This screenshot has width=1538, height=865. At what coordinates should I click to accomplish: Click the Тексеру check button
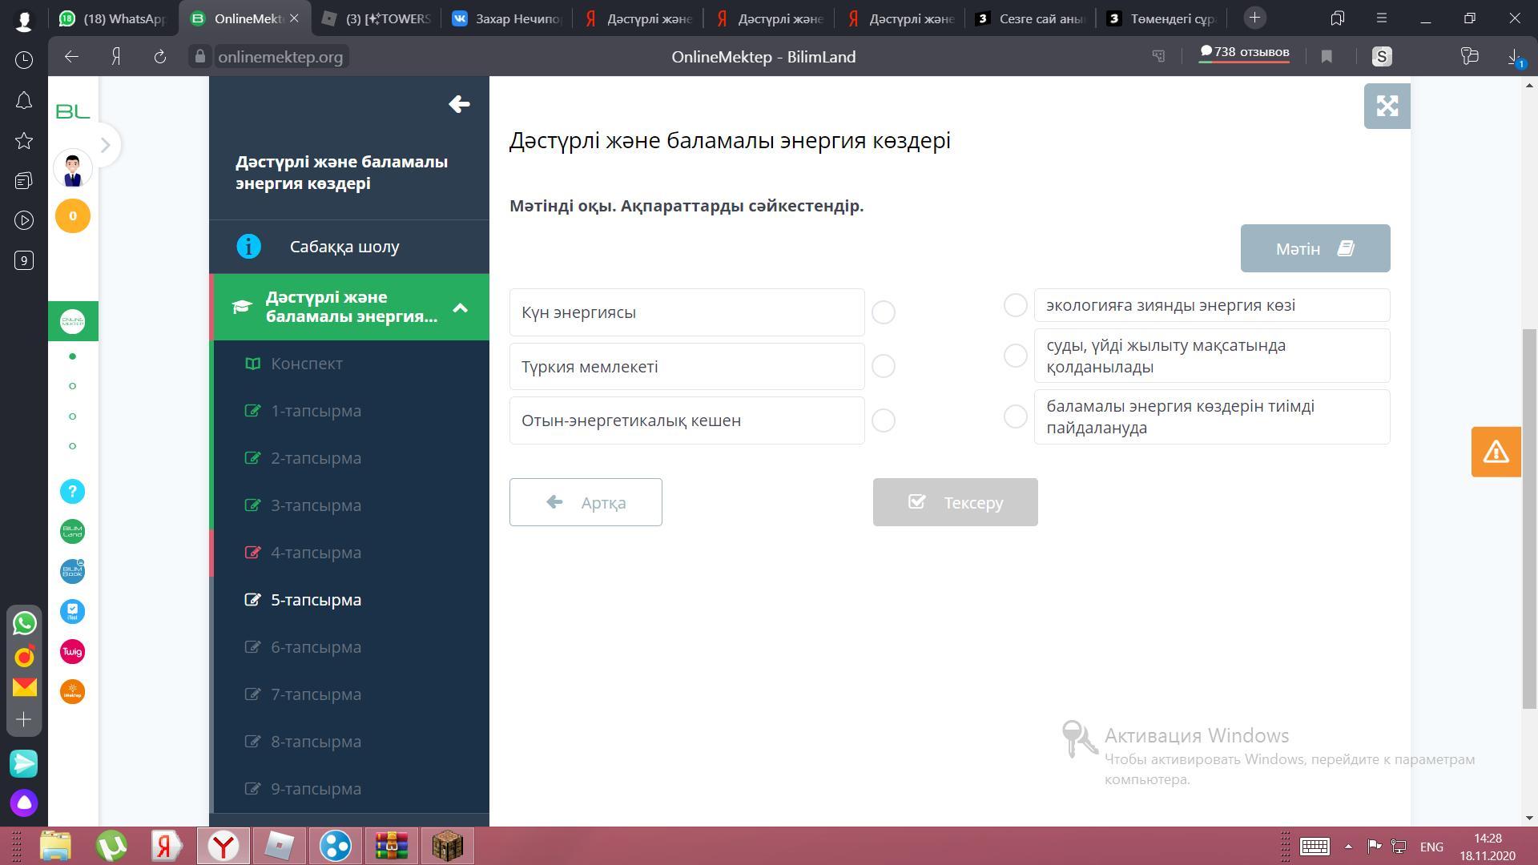click(x=955, y=502)
